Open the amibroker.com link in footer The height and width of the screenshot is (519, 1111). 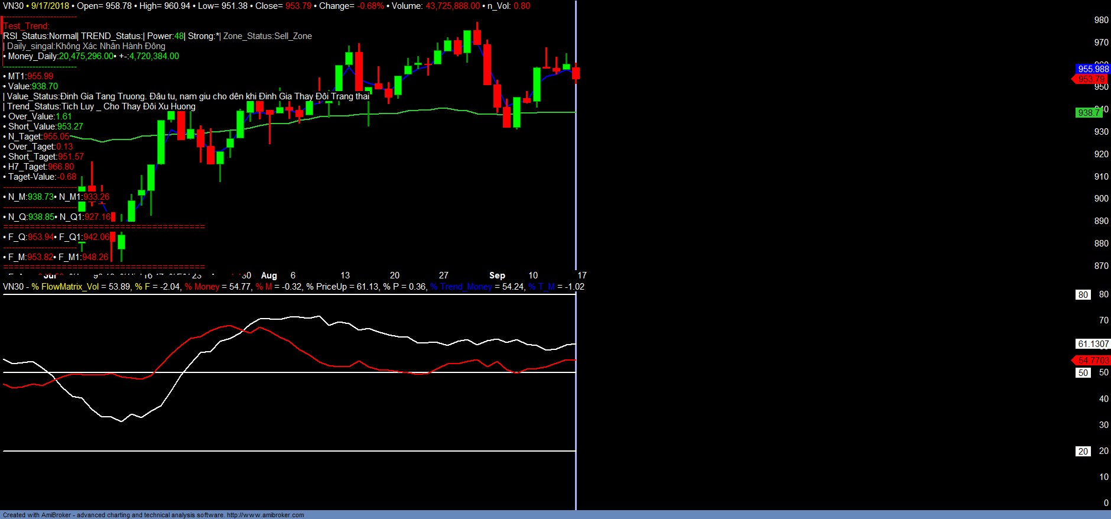tap(265, 515)
